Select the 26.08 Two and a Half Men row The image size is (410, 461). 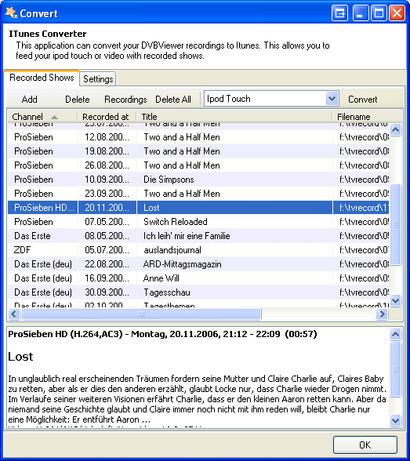[x=198, y=165]
